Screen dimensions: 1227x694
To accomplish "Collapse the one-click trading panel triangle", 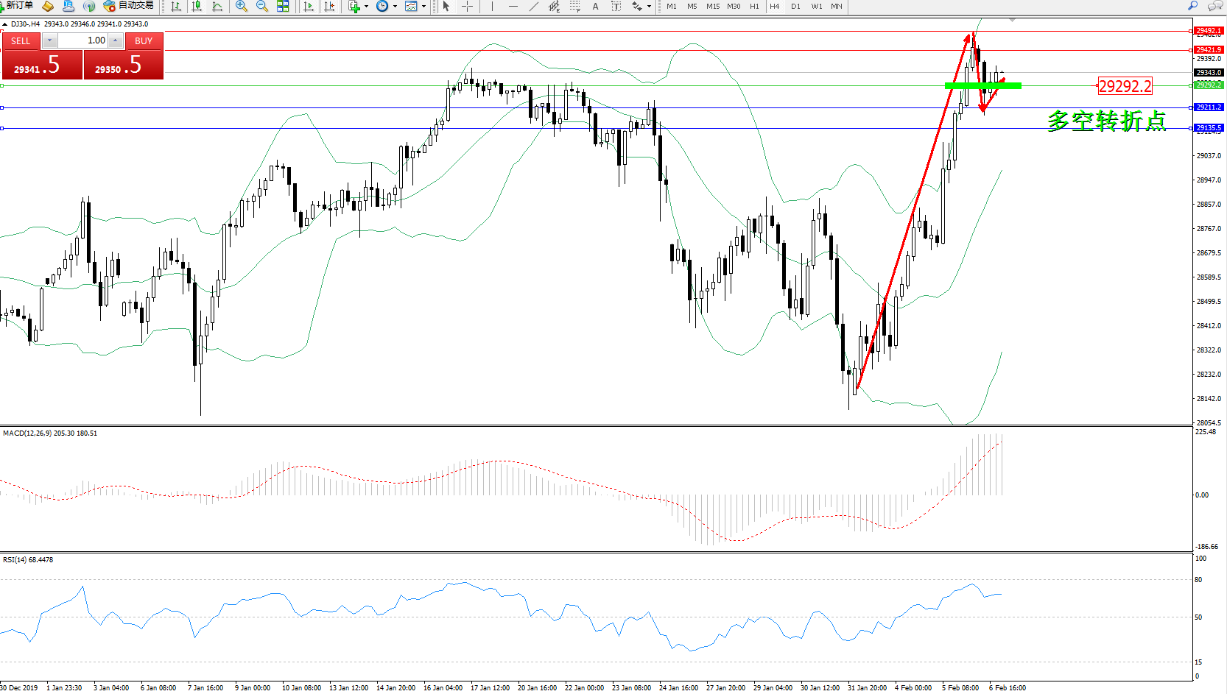I will [x=5, y=24].
